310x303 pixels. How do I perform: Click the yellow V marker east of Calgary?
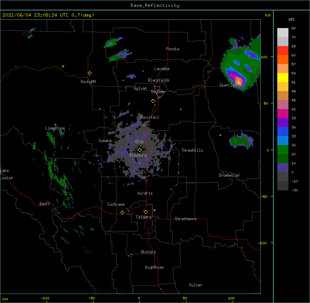(154, 210)
